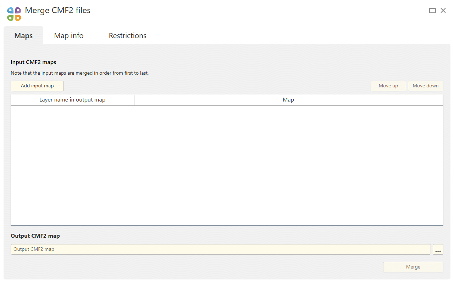The image size is (454, 283).
Task: Click the Input CMF2 maps heading
Action: point(33,62)
